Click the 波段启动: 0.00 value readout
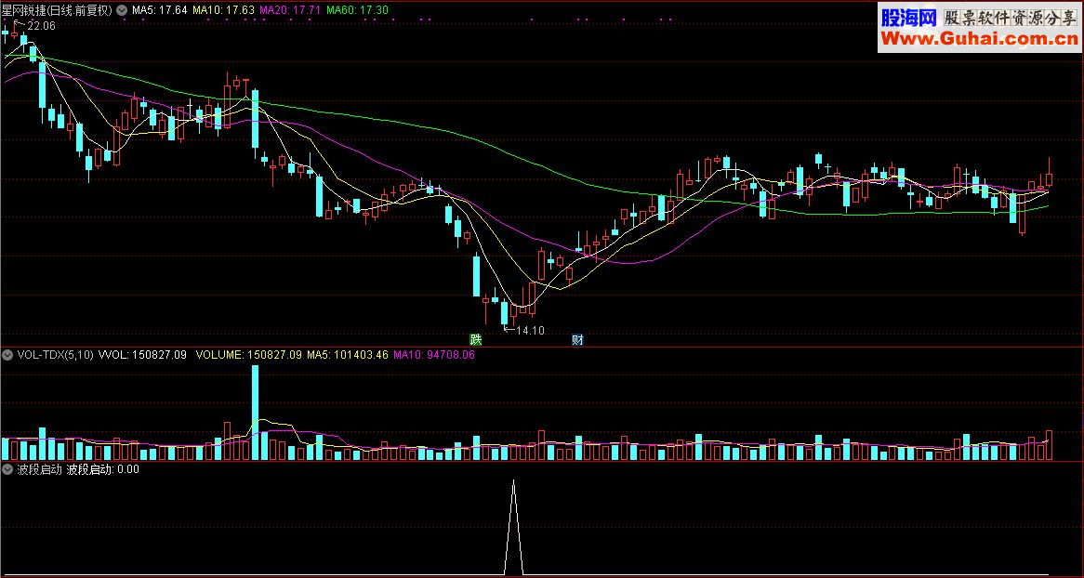Viewport: 1084px width, 578px height. click(x=102, y=469)
